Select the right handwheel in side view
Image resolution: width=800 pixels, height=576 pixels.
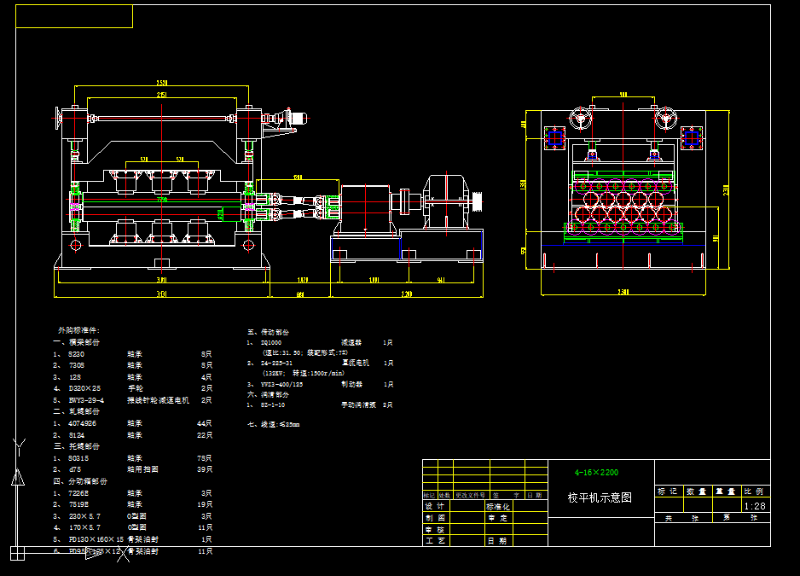pos(664,119)
